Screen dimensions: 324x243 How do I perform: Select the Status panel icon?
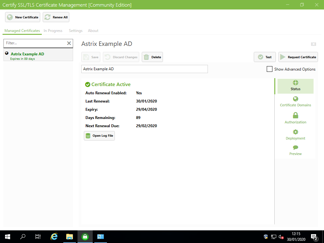coord(295,82)
